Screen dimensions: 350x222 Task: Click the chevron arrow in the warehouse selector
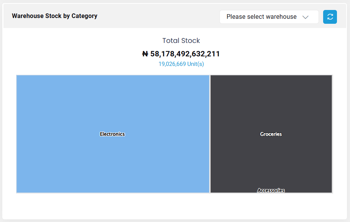coord(305,17)
